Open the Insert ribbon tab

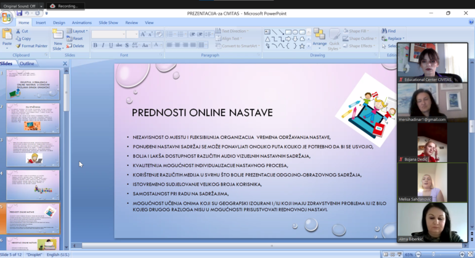(x=41, y=23)
